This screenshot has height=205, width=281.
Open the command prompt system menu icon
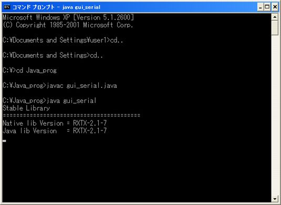pos(7,7)
